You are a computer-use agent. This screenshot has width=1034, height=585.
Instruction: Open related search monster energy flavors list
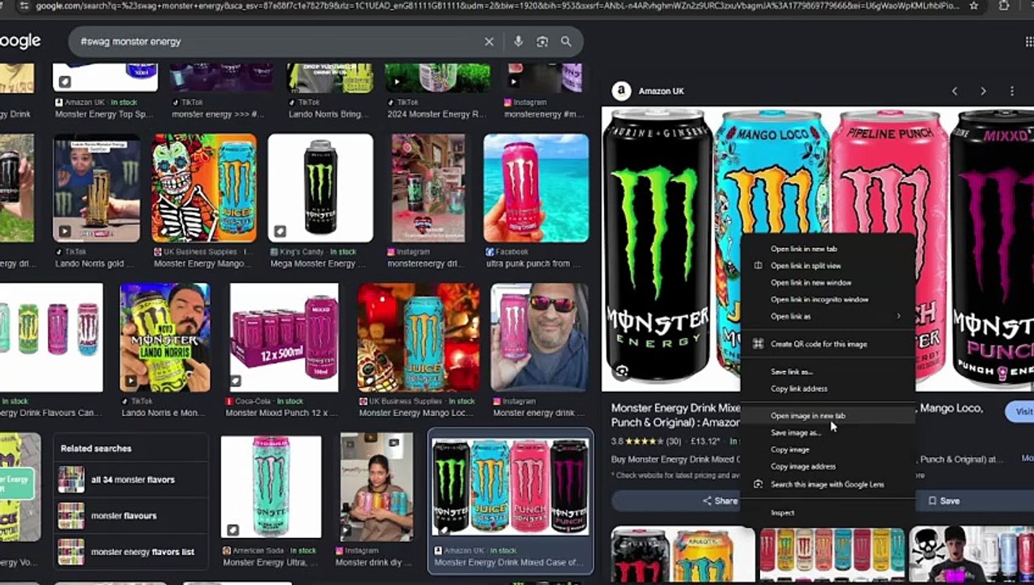131,552
